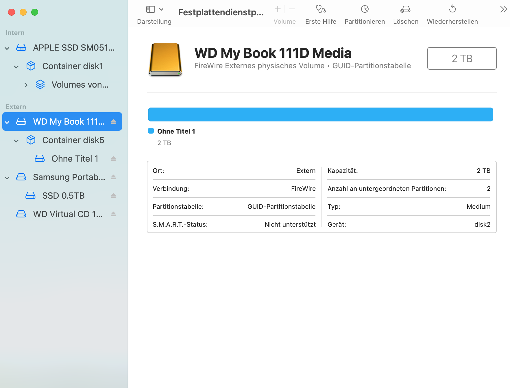Eject the SSD 0.5TB volume
Screen dimensions: 510x388
[x=113, y=195]
